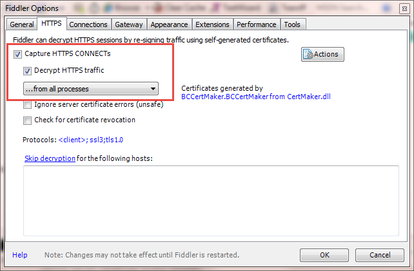This screenshot has width=414, height=271.
Task: Switch to the General tab
Action: coord(21,24)
